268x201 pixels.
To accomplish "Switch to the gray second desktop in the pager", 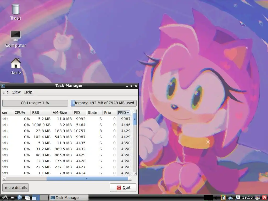I will click(x=44, y=198).
